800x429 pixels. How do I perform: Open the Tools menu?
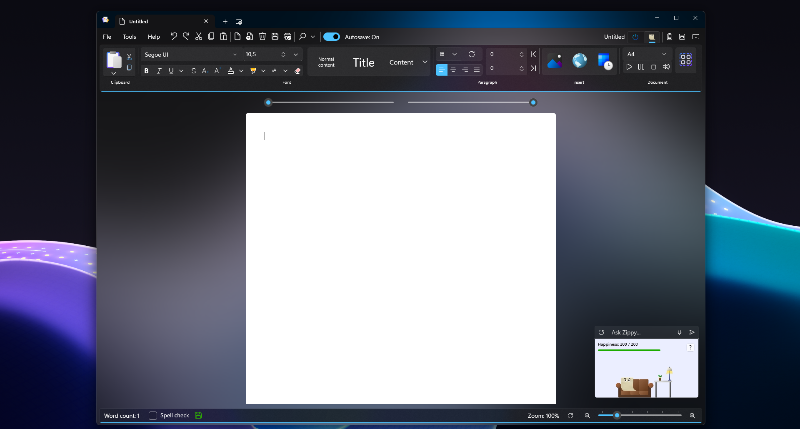(x=129, y=37)
